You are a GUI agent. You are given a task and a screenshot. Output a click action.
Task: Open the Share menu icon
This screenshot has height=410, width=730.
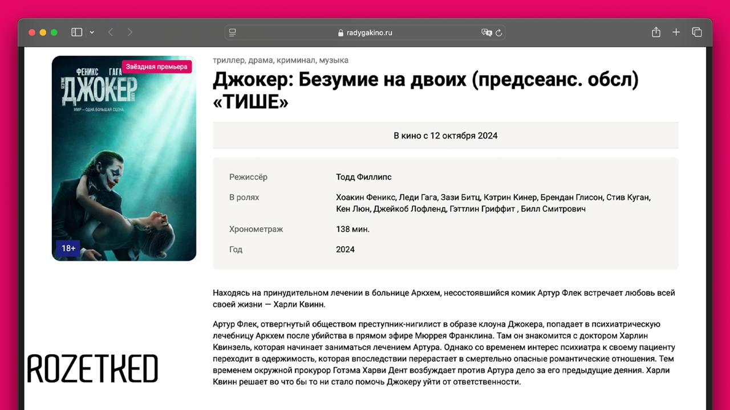[656, 32]
